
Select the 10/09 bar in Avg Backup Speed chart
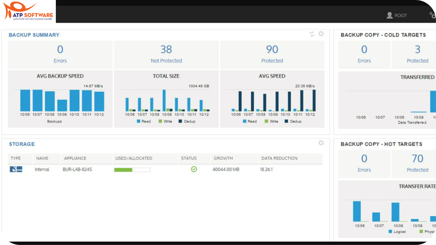(x=62, y=105)
